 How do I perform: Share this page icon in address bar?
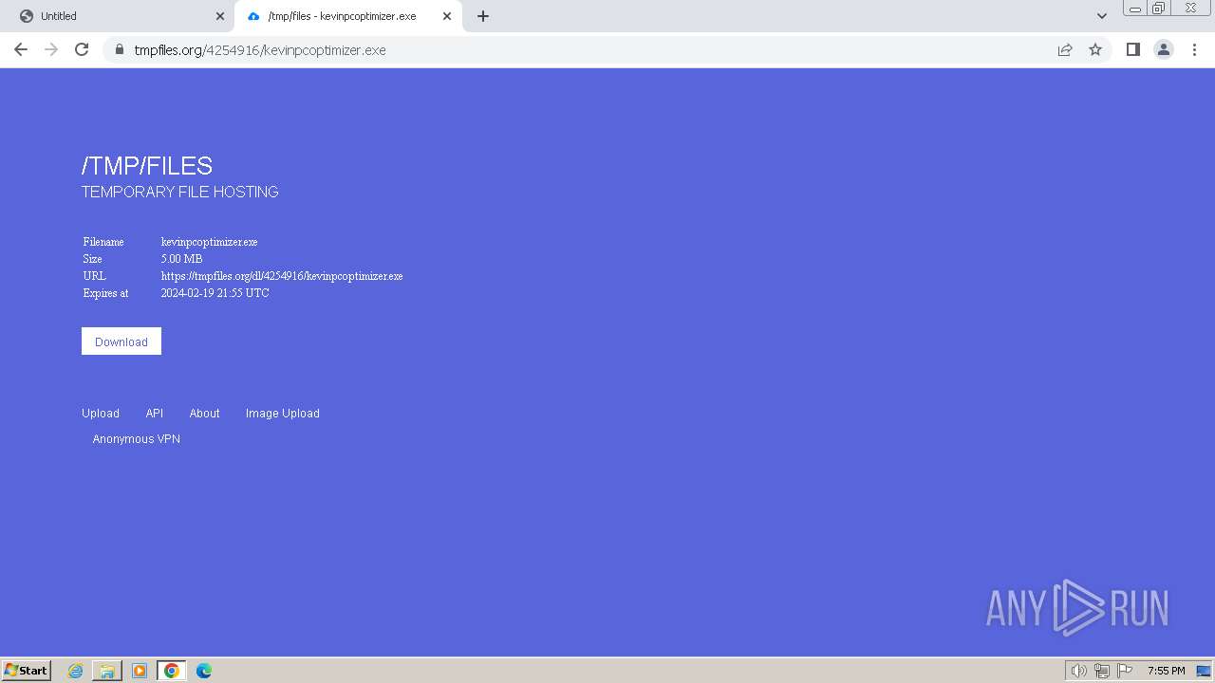point(1065,49)
